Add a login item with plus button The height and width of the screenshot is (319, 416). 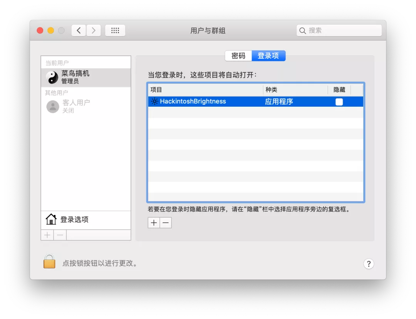pos(154,223)
